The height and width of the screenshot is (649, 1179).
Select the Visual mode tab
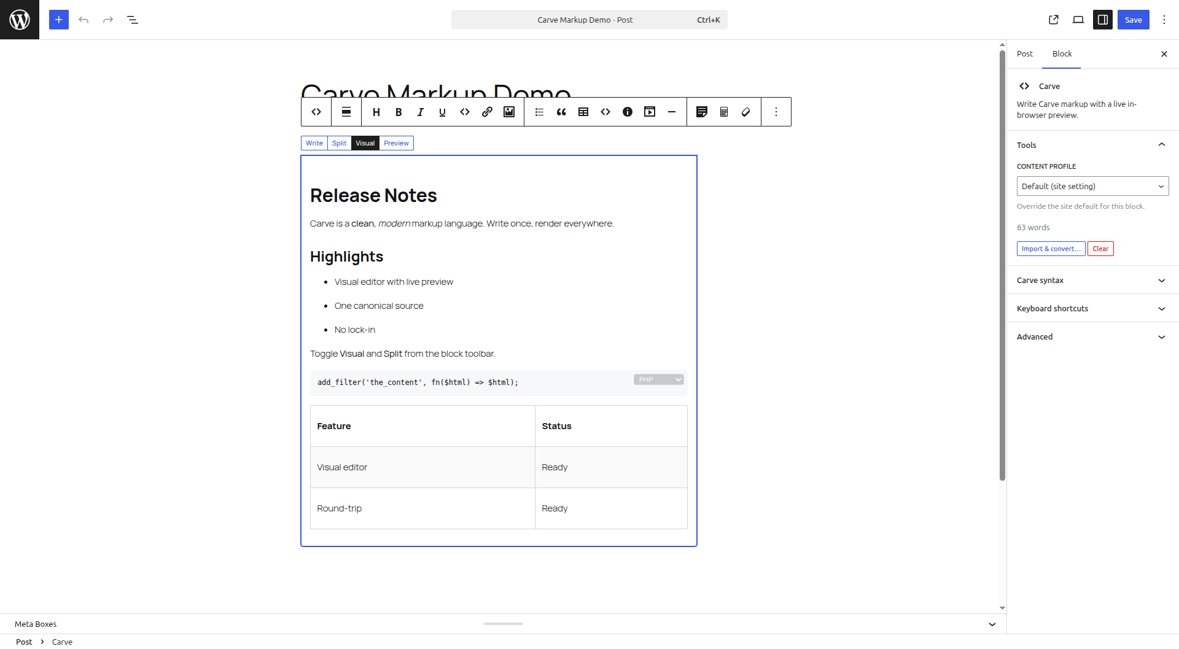pos(365,143)
